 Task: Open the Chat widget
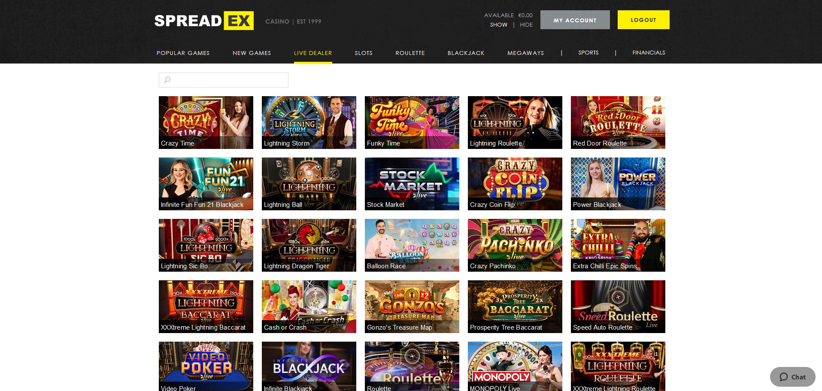(792, 377)
